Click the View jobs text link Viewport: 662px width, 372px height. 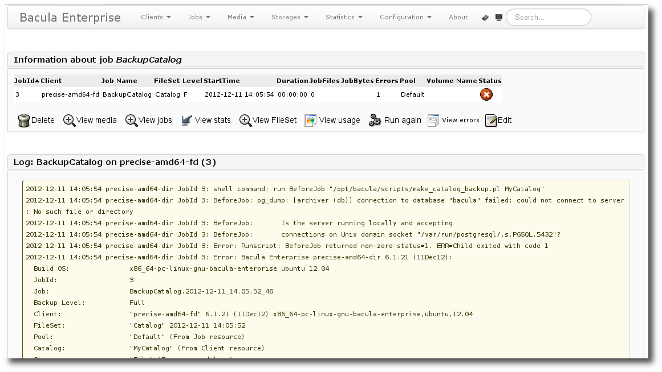(155, 121)
